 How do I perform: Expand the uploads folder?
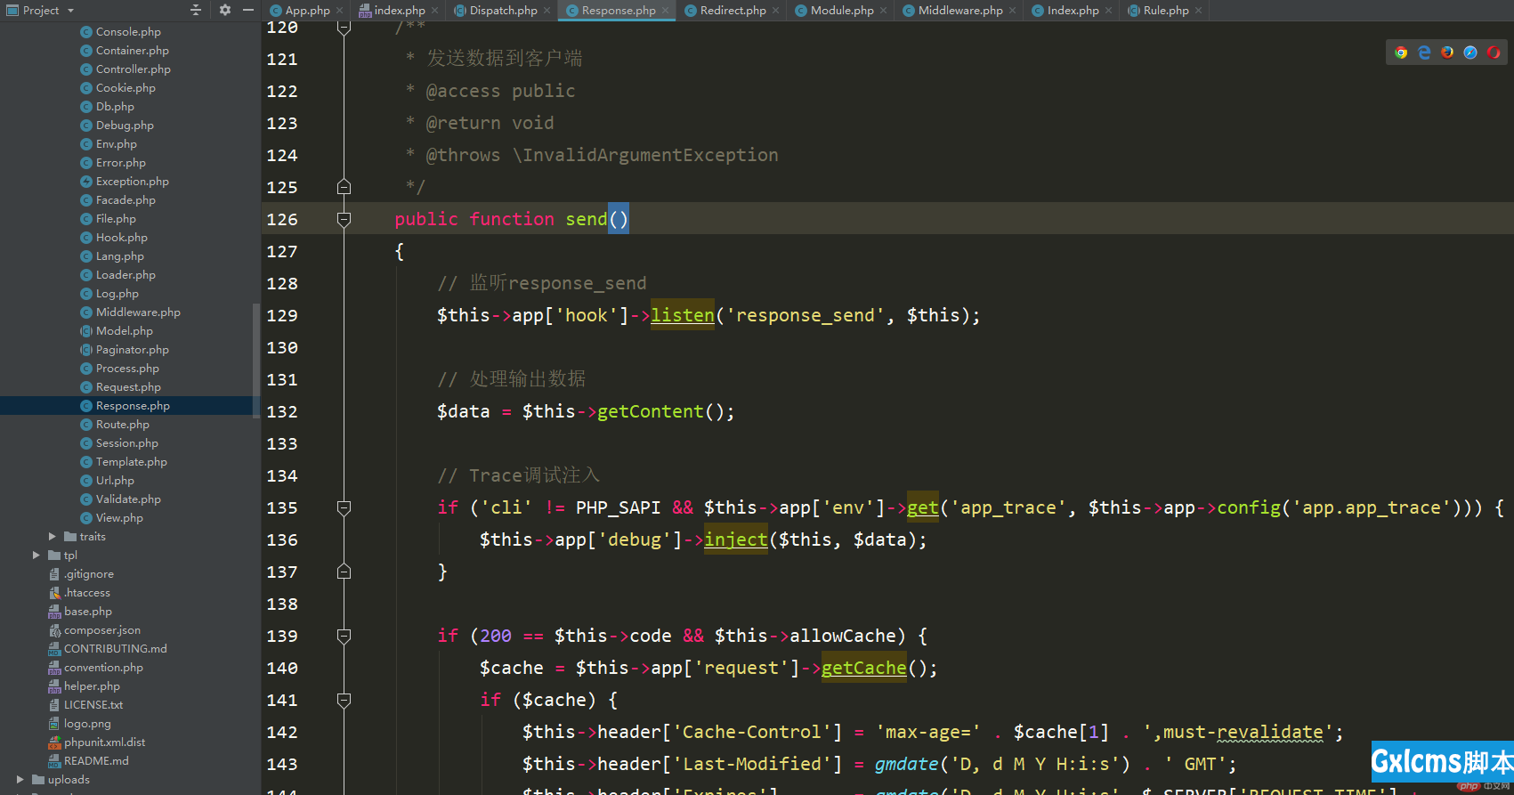click(20, 780)
